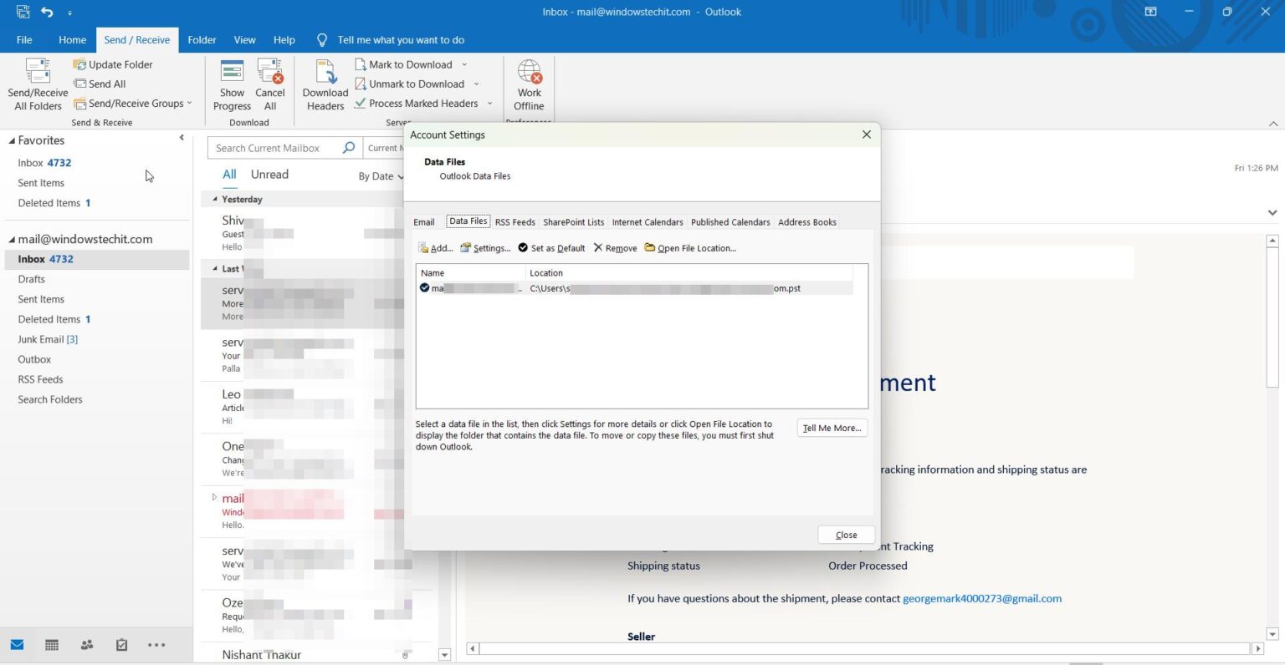Click the Cancel All icon
This screenshot has width=1285, height=665.
[x=270, y=84]
